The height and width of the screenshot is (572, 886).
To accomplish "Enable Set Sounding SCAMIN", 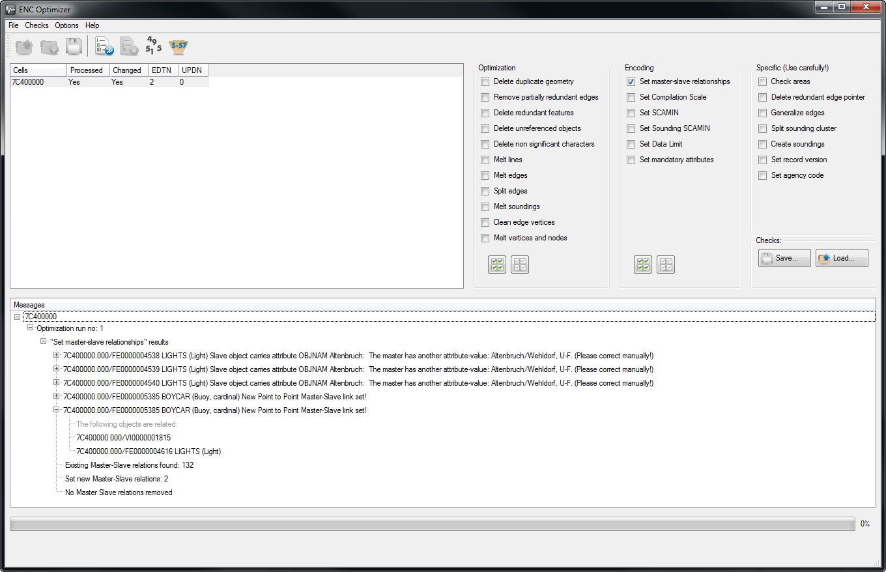I will [631, 128].
